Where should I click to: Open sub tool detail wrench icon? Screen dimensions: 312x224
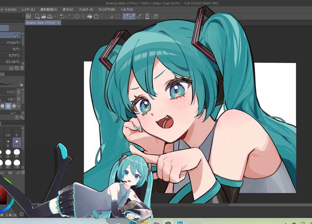(x=22, y=117)
